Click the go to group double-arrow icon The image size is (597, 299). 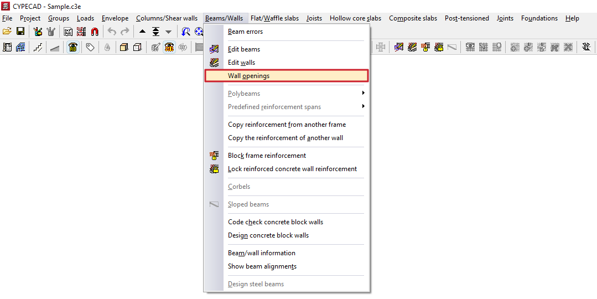(155, 32)
